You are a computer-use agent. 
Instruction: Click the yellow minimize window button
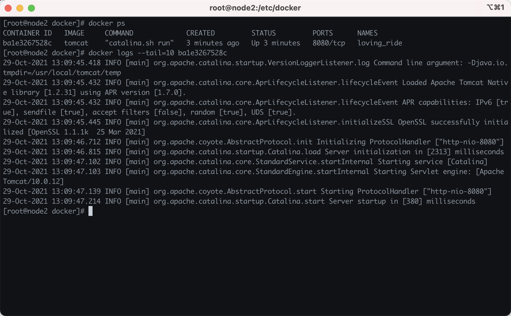pyautogui.click(x=20, y=8)
